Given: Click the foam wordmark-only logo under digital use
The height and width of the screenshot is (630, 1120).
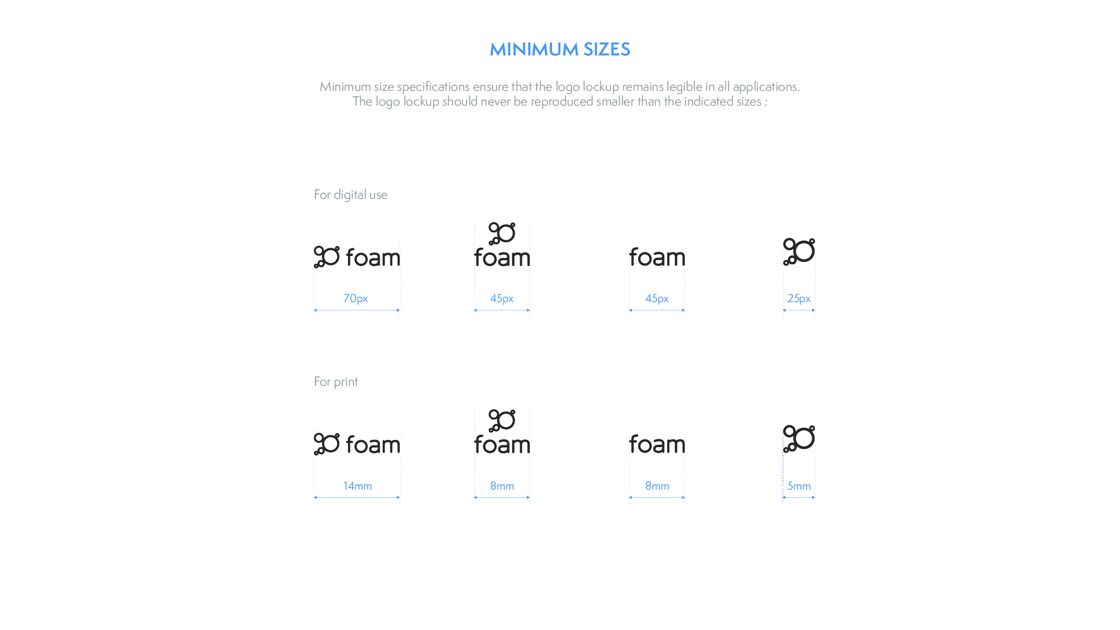Looking at the screenshot, I should [657, 257].
